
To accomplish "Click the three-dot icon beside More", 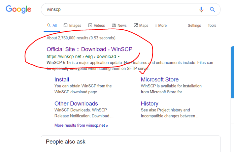I will 156,25.
